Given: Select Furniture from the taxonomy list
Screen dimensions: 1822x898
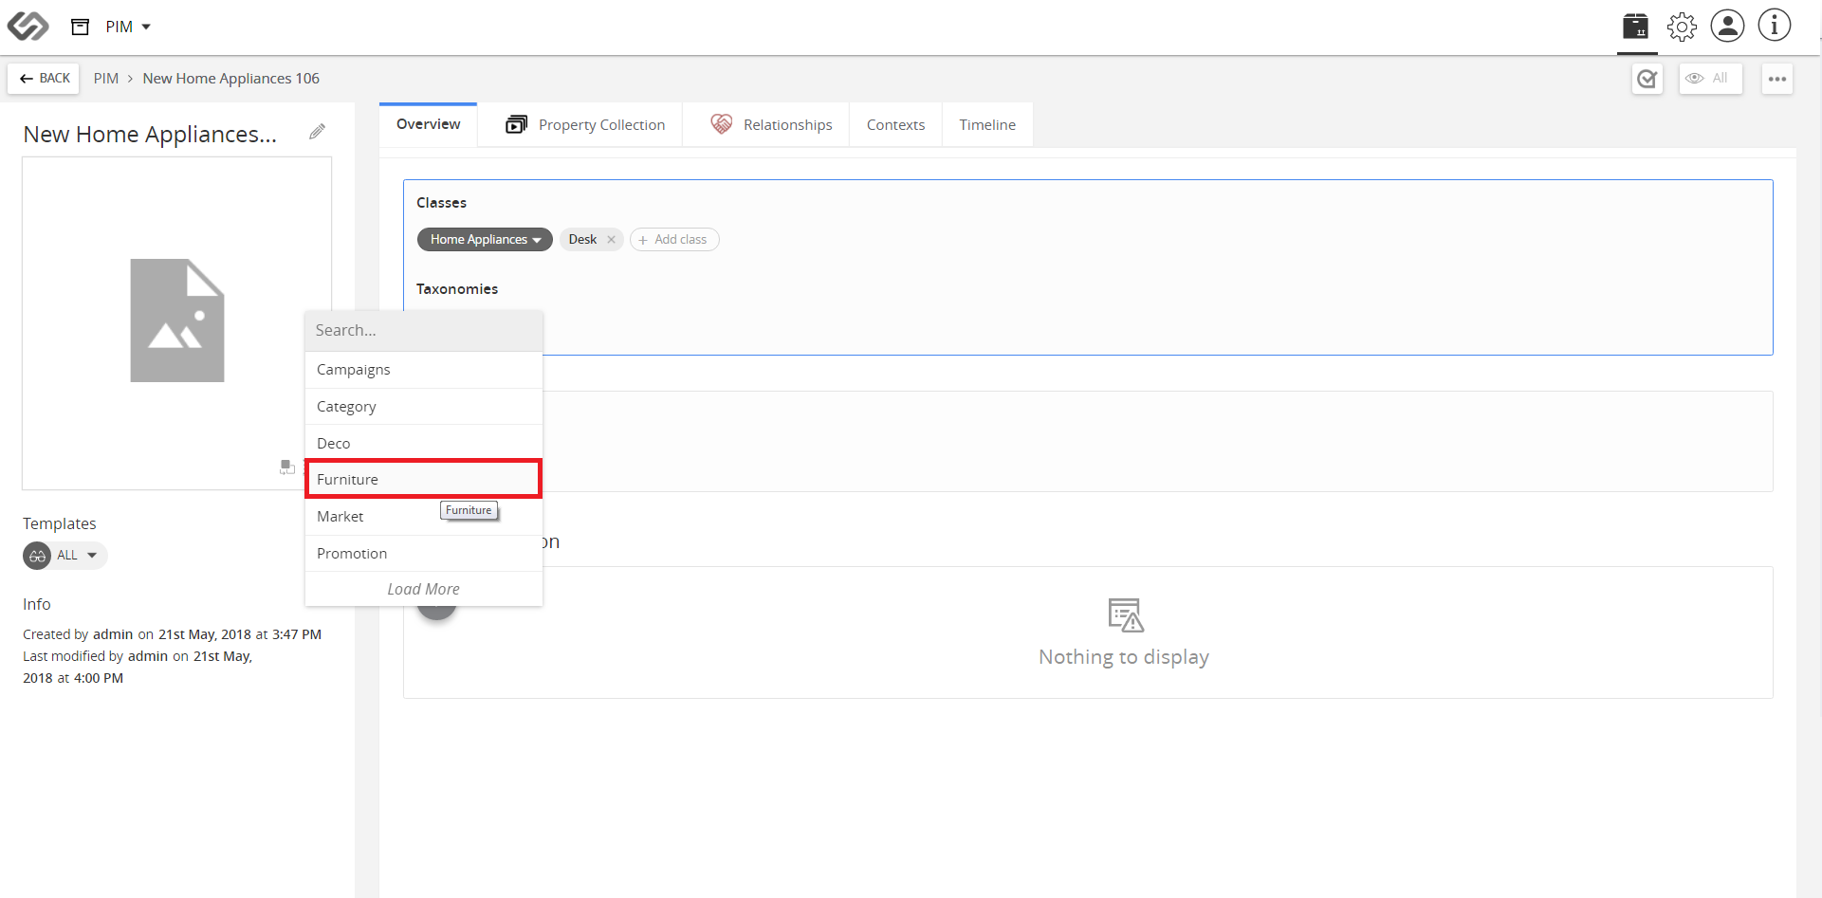Looking at the screenshot, I should click(x=424, y=480).
